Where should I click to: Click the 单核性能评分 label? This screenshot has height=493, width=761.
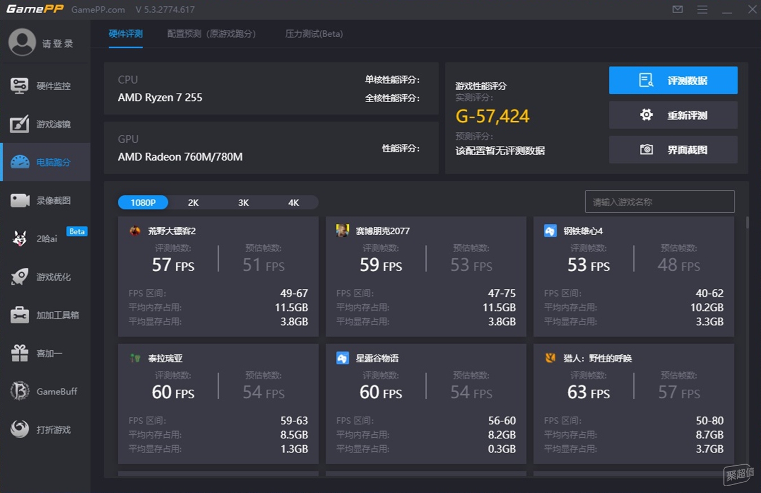pyautogui.click(x=392, y=80)
